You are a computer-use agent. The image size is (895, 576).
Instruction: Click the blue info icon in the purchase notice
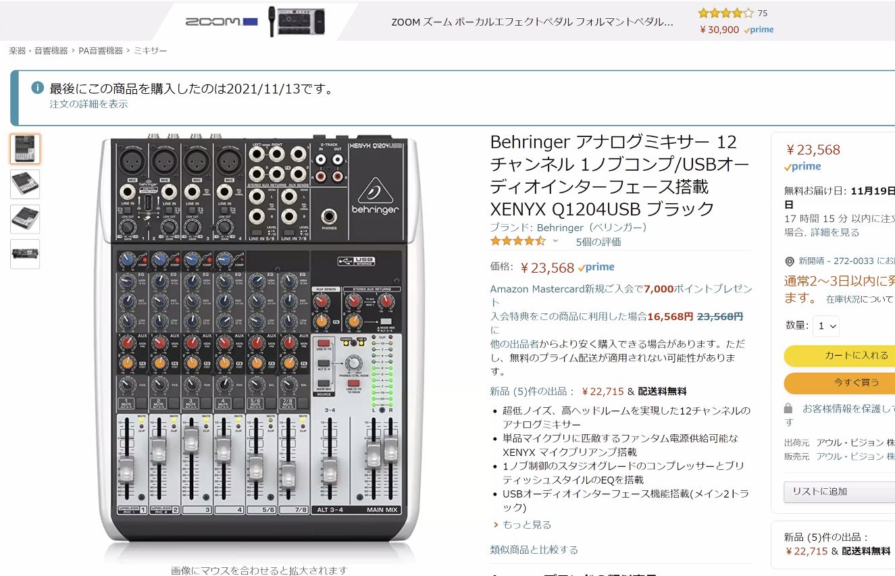pos(38,88)
